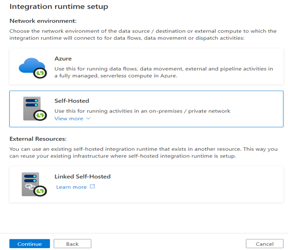Click the Integration runtime setup heading
The width and height of the screenshot is (288, 250).
[x=59, y=7]
